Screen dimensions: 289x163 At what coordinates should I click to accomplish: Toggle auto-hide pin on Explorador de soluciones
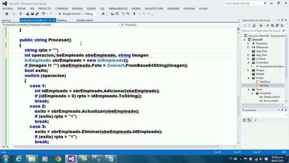pos(282,20)
